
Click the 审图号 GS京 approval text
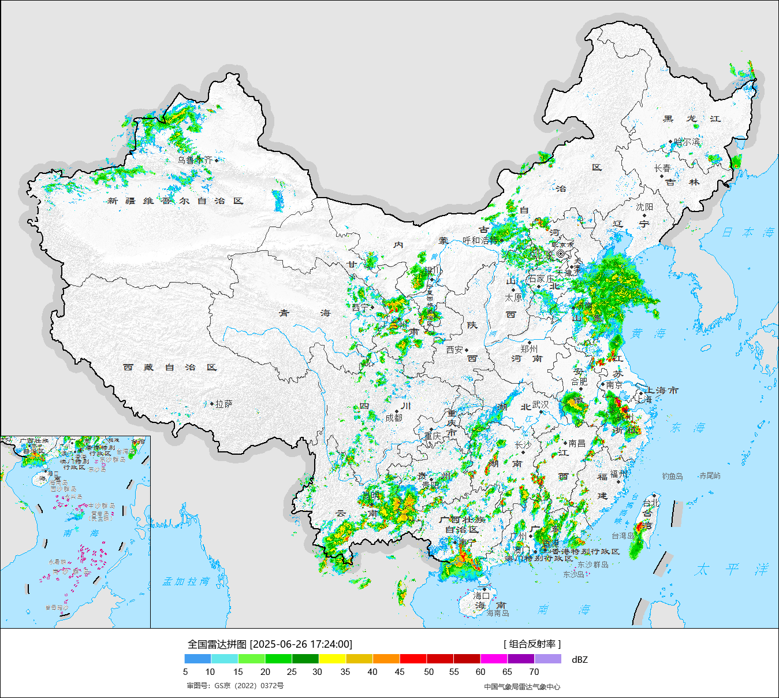(x=235, y=686)
